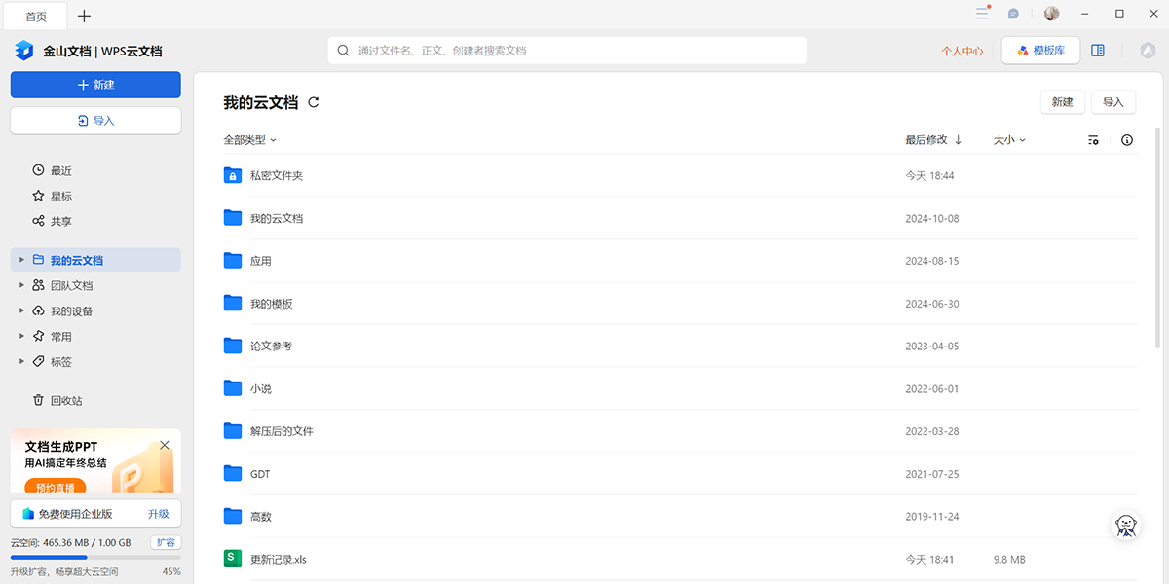Image resolution: width=1169 pixels, height=584 pixels.
Task: Click the refresh icon beside 我的云文档 title
Action: [x=314, y=102]
